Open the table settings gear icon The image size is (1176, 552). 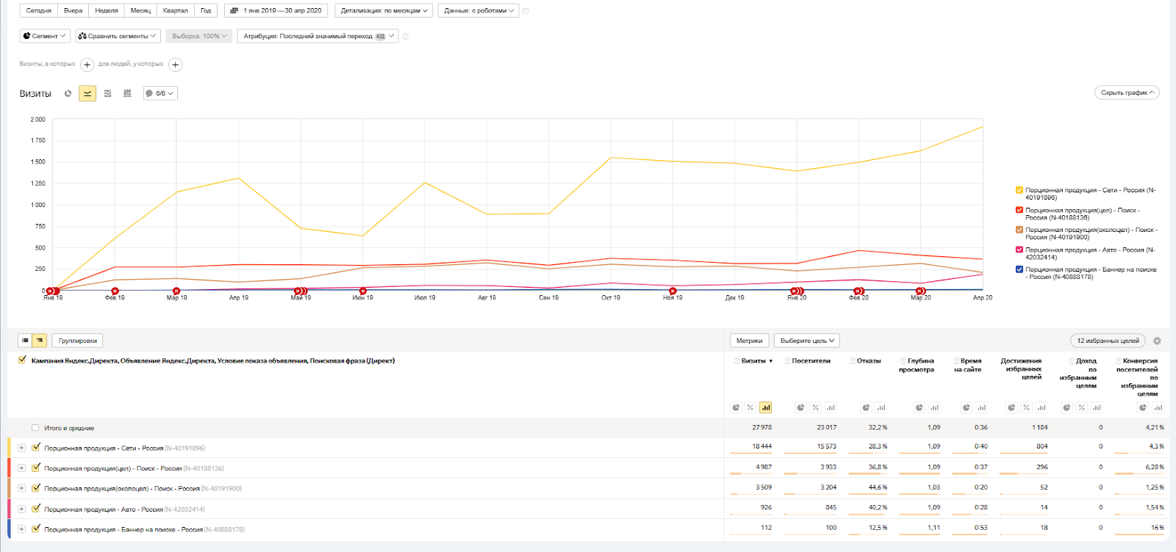[x=1157, y=341]
